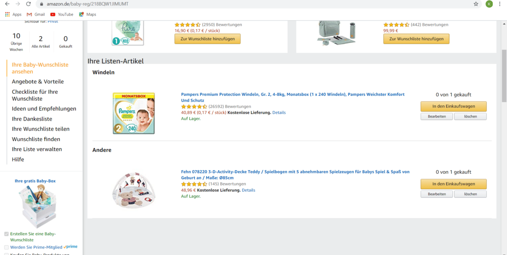Check the 'Werden Sie Prime-Mitglied' checkbox
507x255 pixels.
(6, 247)
